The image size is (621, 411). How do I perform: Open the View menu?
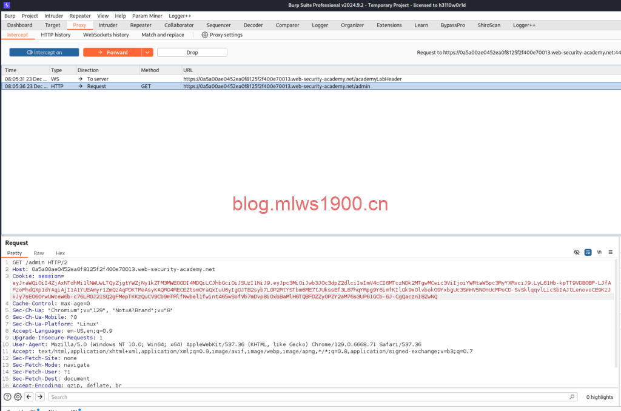pyautogui.click(x=102, y=16)
